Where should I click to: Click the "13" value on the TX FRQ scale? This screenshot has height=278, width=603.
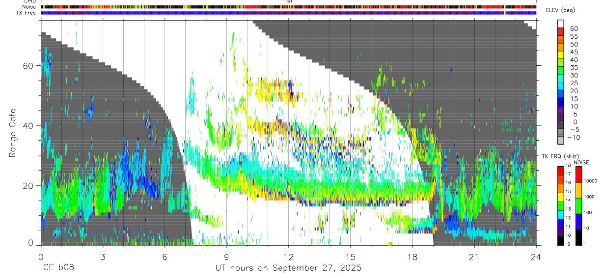pos(568,209)
